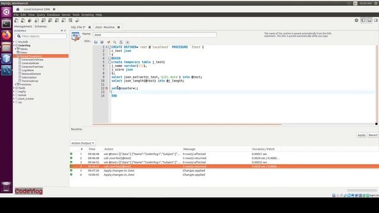Screen dimensions: 379x213
Task: Close the Local instance 3306 tab
Action: click(54, 9)
